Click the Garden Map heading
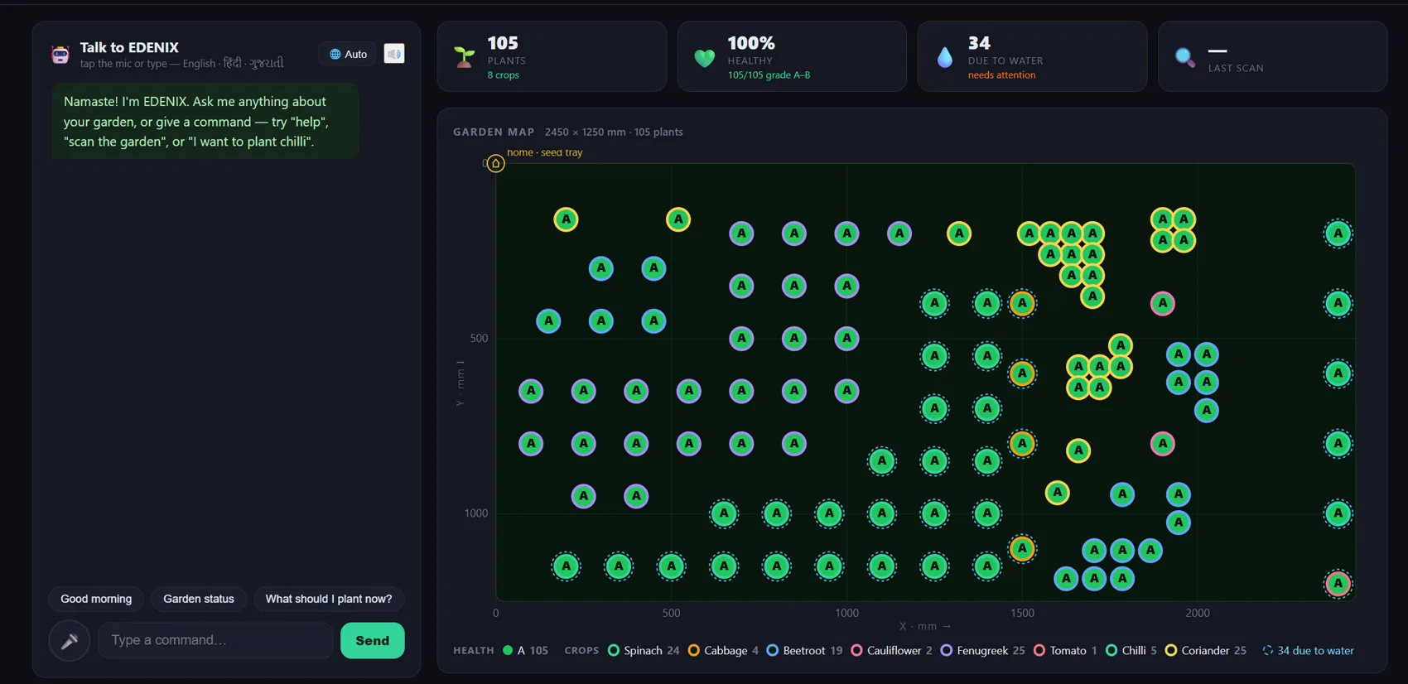This screenshot has width=1408, height=684. click(x=494, y=132)
